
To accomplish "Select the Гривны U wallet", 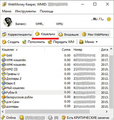I will click(55, 74).
